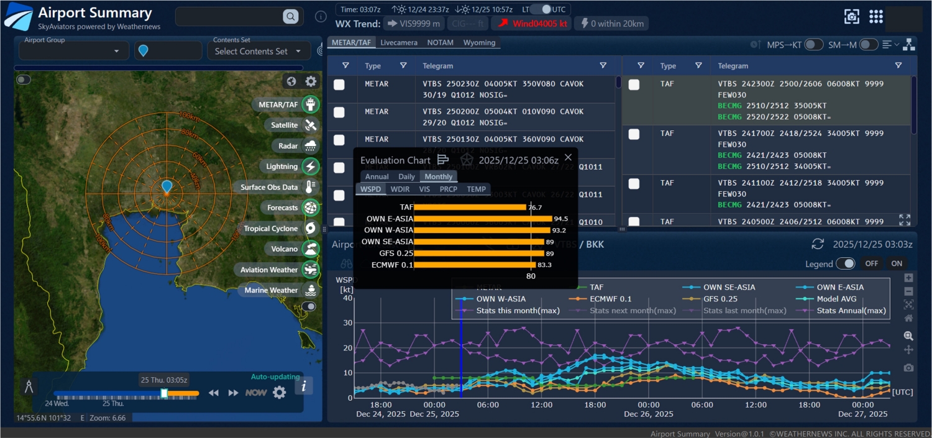Image resolution: width=932 pixels, height=438 pixels.
Task: Click the NOW playback button
Action: click(255, 393)
